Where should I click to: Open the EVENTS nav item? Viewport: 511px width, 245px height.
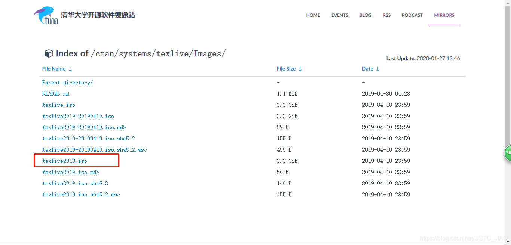click(340, 15)
